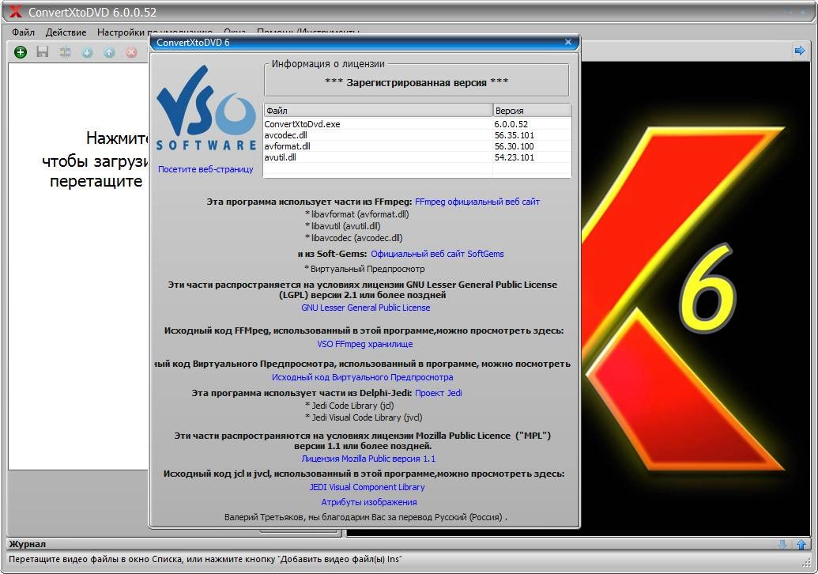Viewport: 818px width, 574px height.
Task: Select the avformat.dll row
Action: coord(417,146)
